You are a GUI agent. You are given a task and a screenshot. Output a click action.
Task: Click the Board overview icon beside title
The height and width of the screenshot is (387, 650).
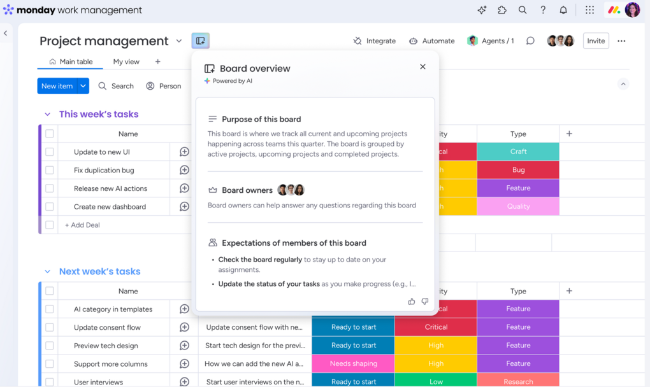pyautogui.click(x=200, y=41)
